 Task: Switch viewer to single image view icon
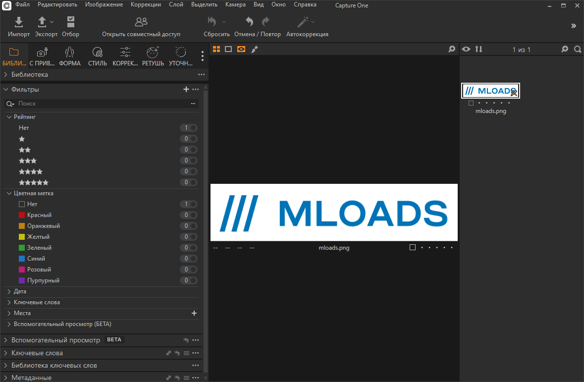coord(228,49)
